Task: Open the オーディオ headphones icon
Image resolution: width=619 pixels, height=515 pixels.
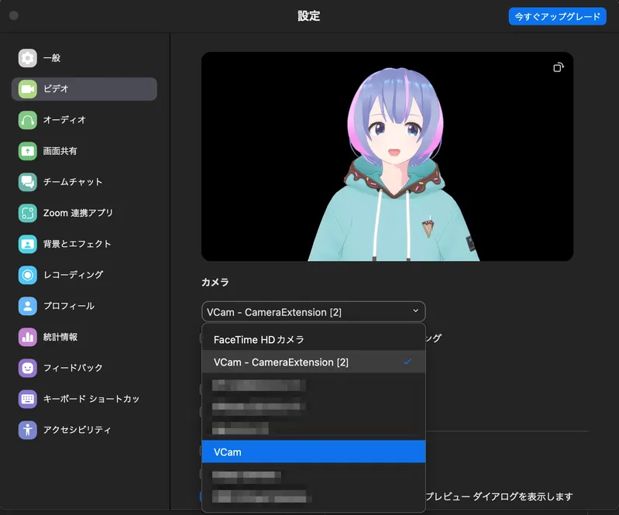Action: (28, 120)
